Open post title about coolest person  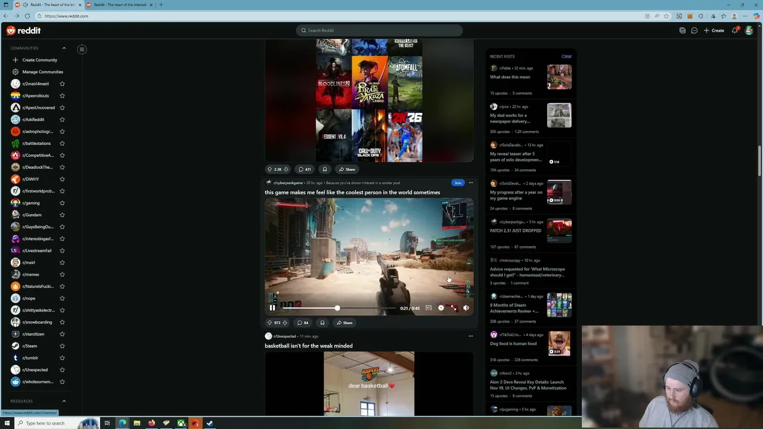coord(352,192)
